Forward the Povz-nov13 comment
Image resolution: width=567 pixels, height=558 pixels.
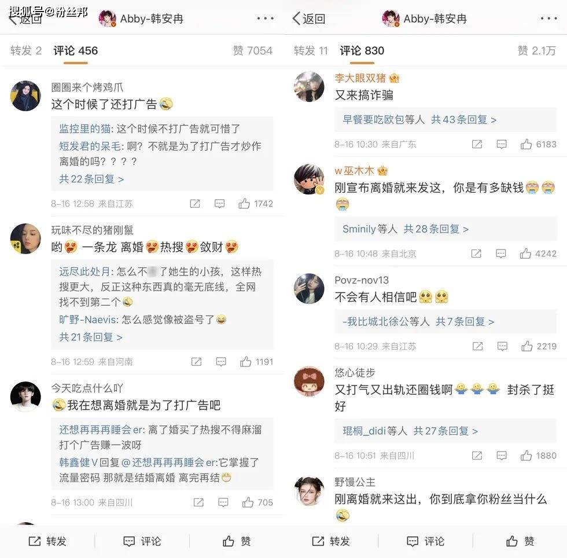(478, 346)
